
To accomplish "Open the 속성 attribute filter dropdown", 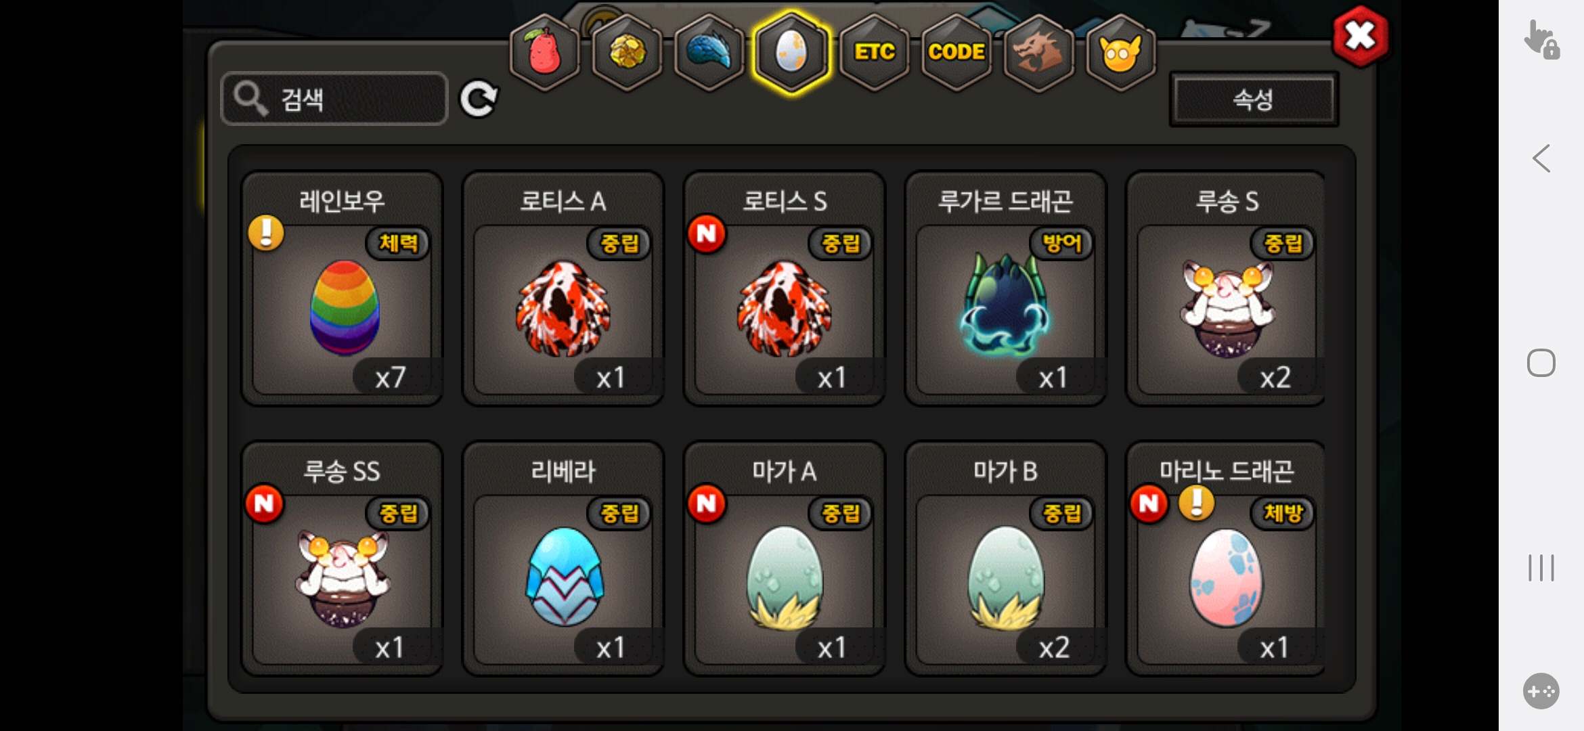I will 1254,99.
